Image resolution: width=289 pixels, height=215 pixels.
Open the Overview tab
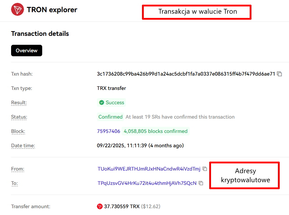click(26, 51)
